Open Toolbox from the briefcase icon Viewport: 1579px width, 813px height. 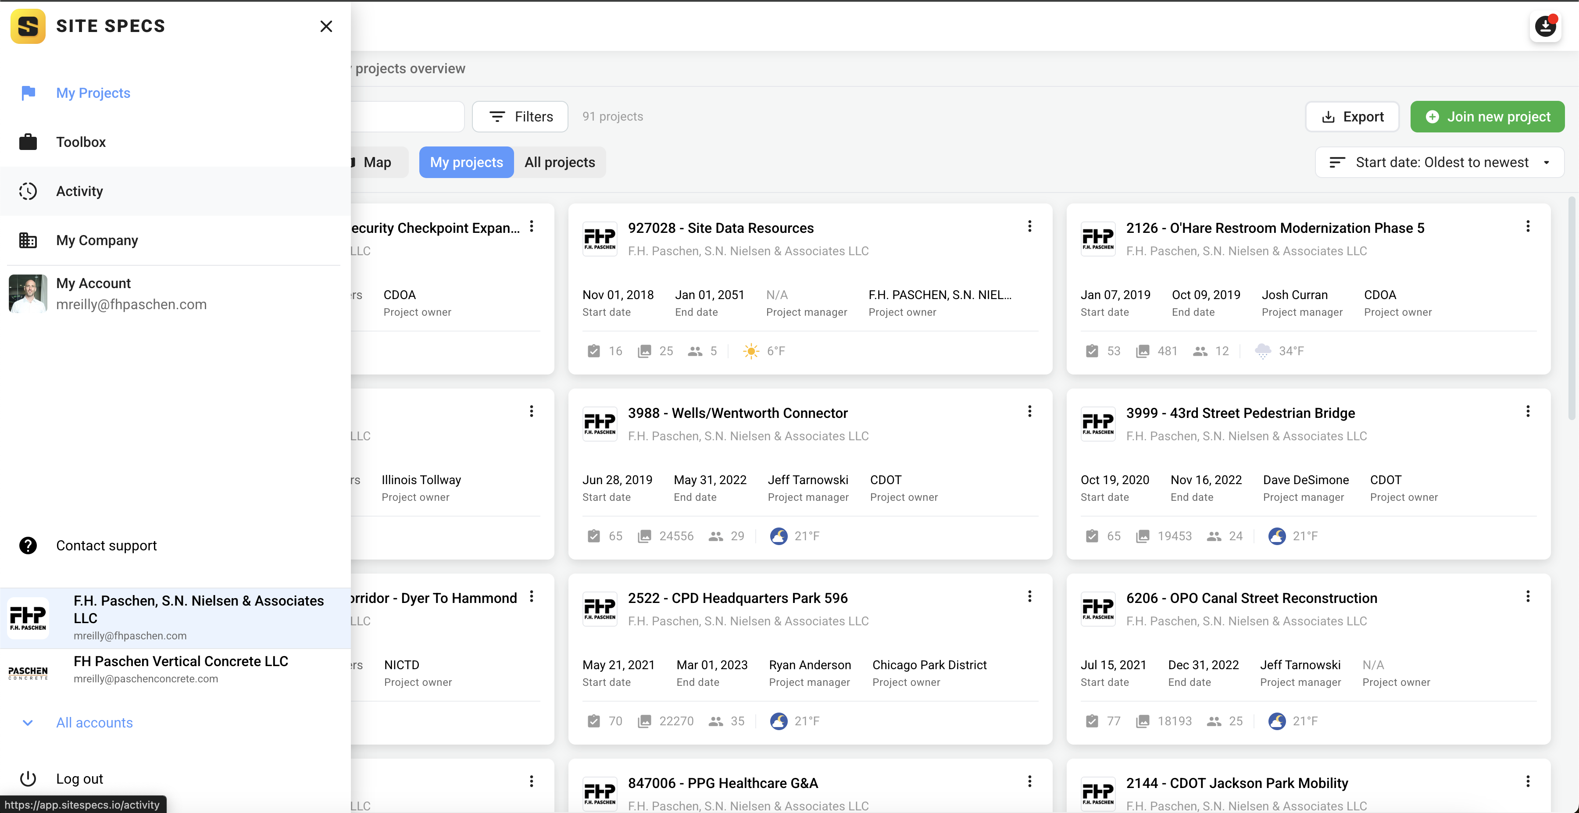tap(28, 142)
